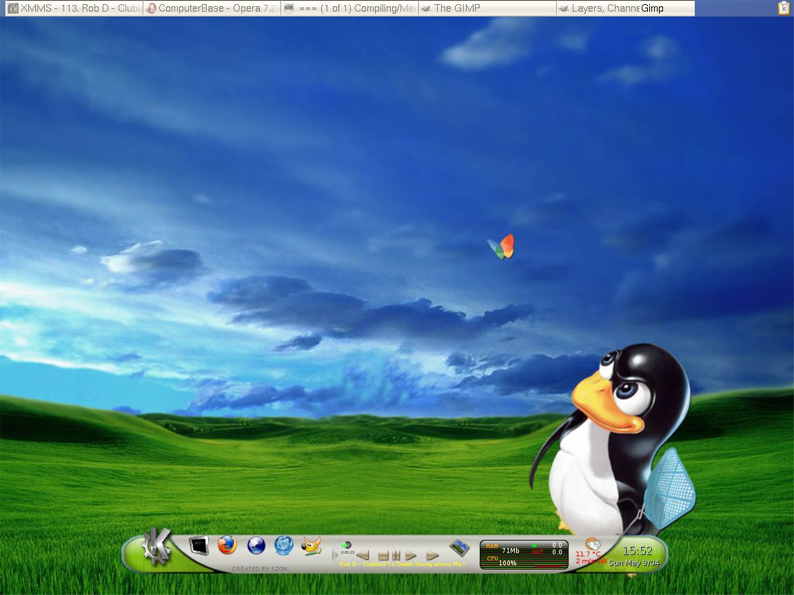The height and width of the screenshot is (595, 794).
Task: Click the date Sun May 9/04
Action: click(x=633, y=563)
